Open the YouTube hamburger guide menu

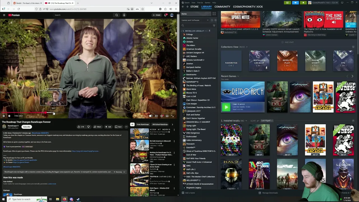[4, 15]
